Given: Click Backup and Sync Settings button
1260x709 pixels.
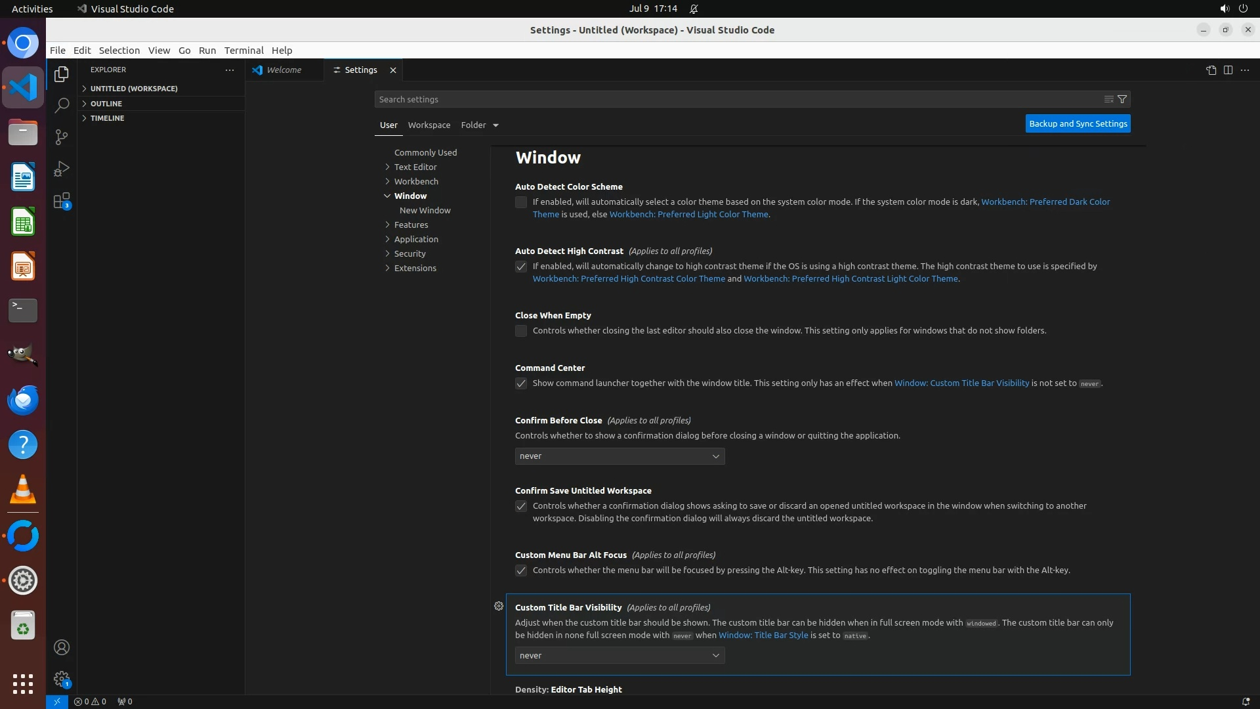Looking at the screenshot, I should tap(1078, 123).
